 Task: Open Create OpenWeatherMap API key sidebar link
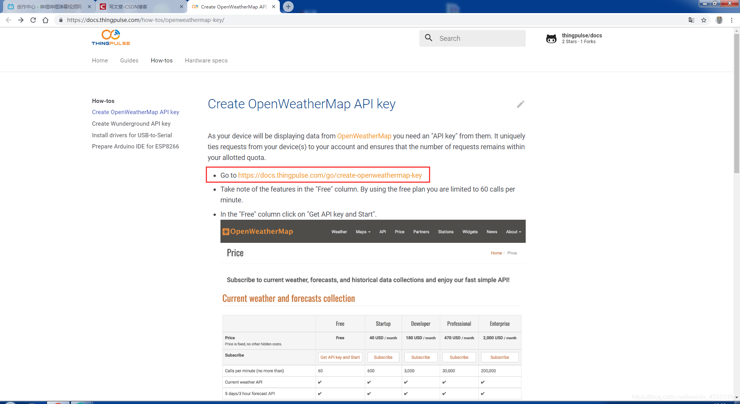(x=136, y=112)
